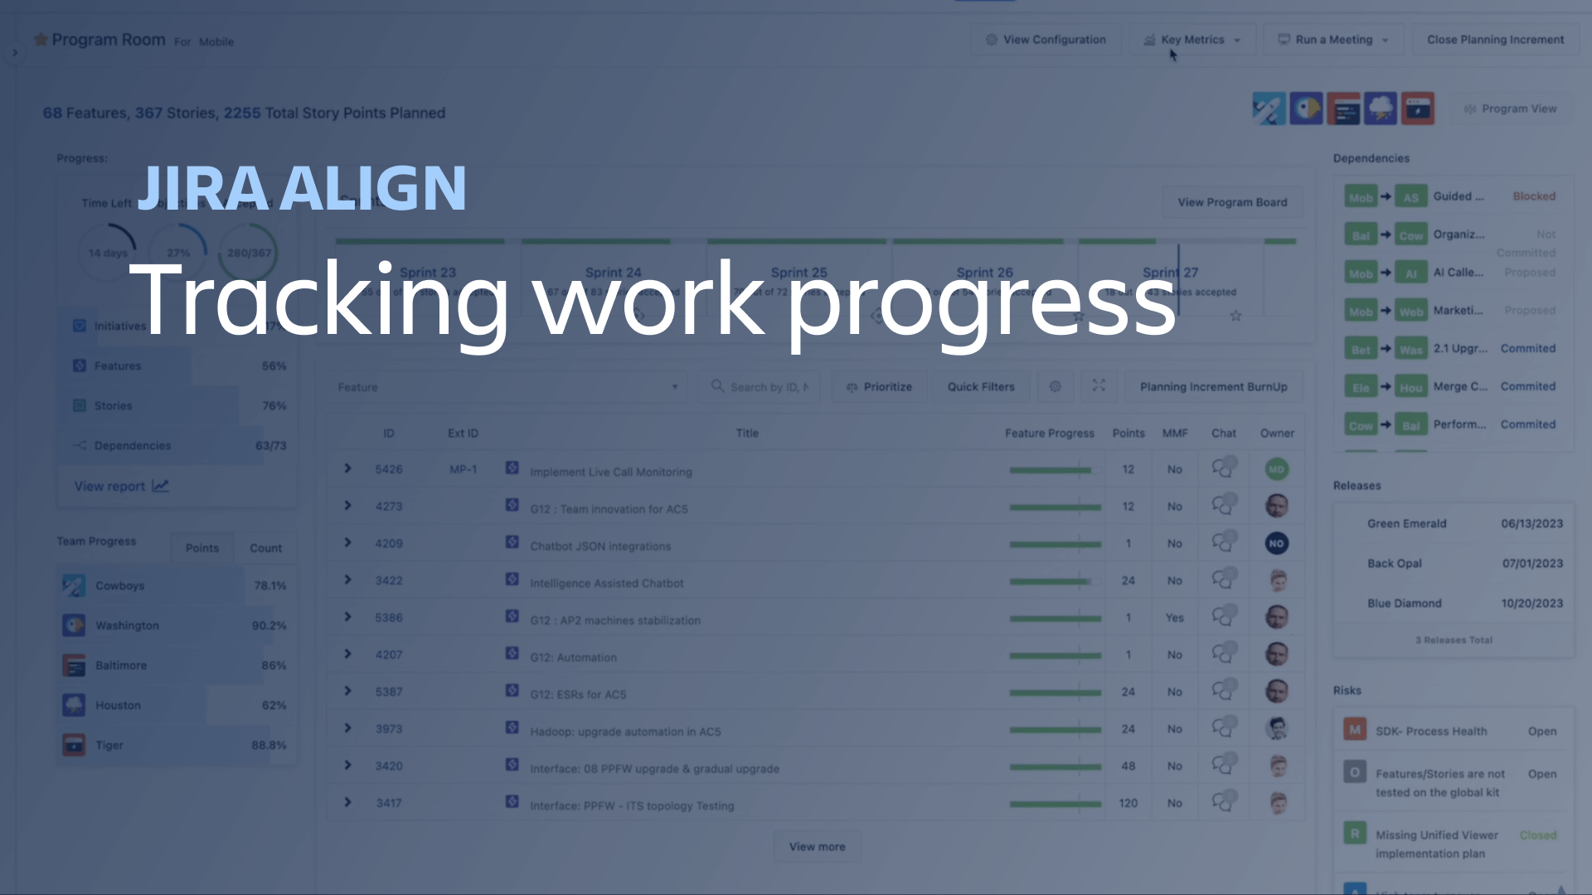Open the Key Metrics dropdown
1592x895 pixels.
pyautogui.click(x=1192, y=39)
